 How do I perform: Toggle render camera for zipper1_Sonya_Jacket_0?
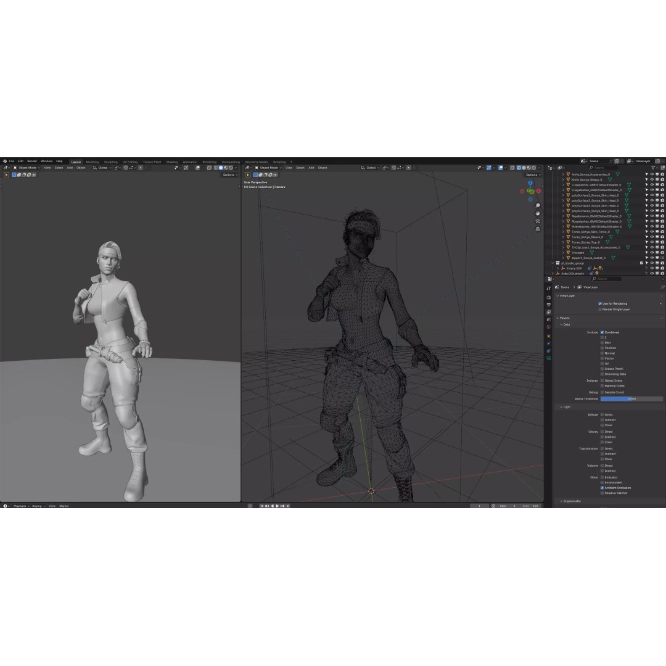[x=662, y=258]
